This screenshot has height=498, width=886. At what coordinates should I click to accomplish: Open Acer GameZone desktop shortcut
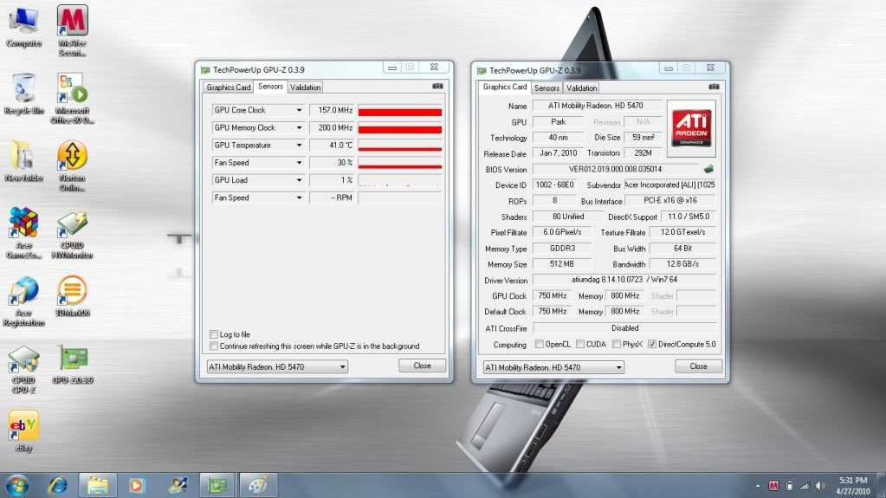click(x=23, y=233)
